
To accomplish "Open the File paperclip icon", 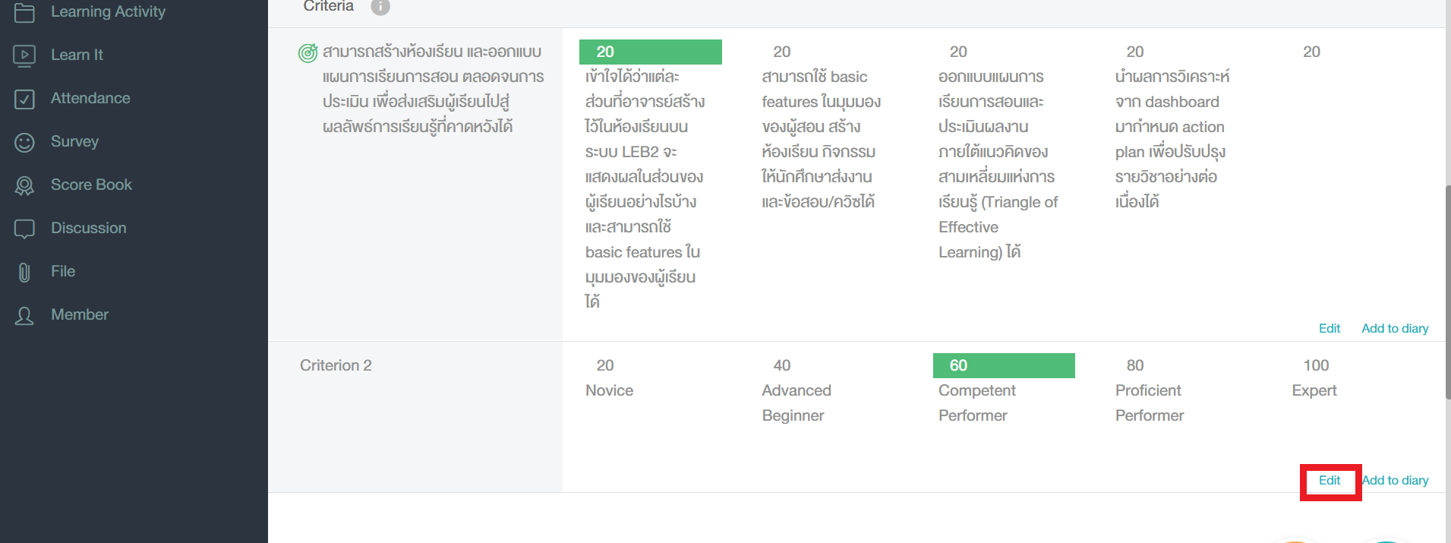I will coord(24,271).
